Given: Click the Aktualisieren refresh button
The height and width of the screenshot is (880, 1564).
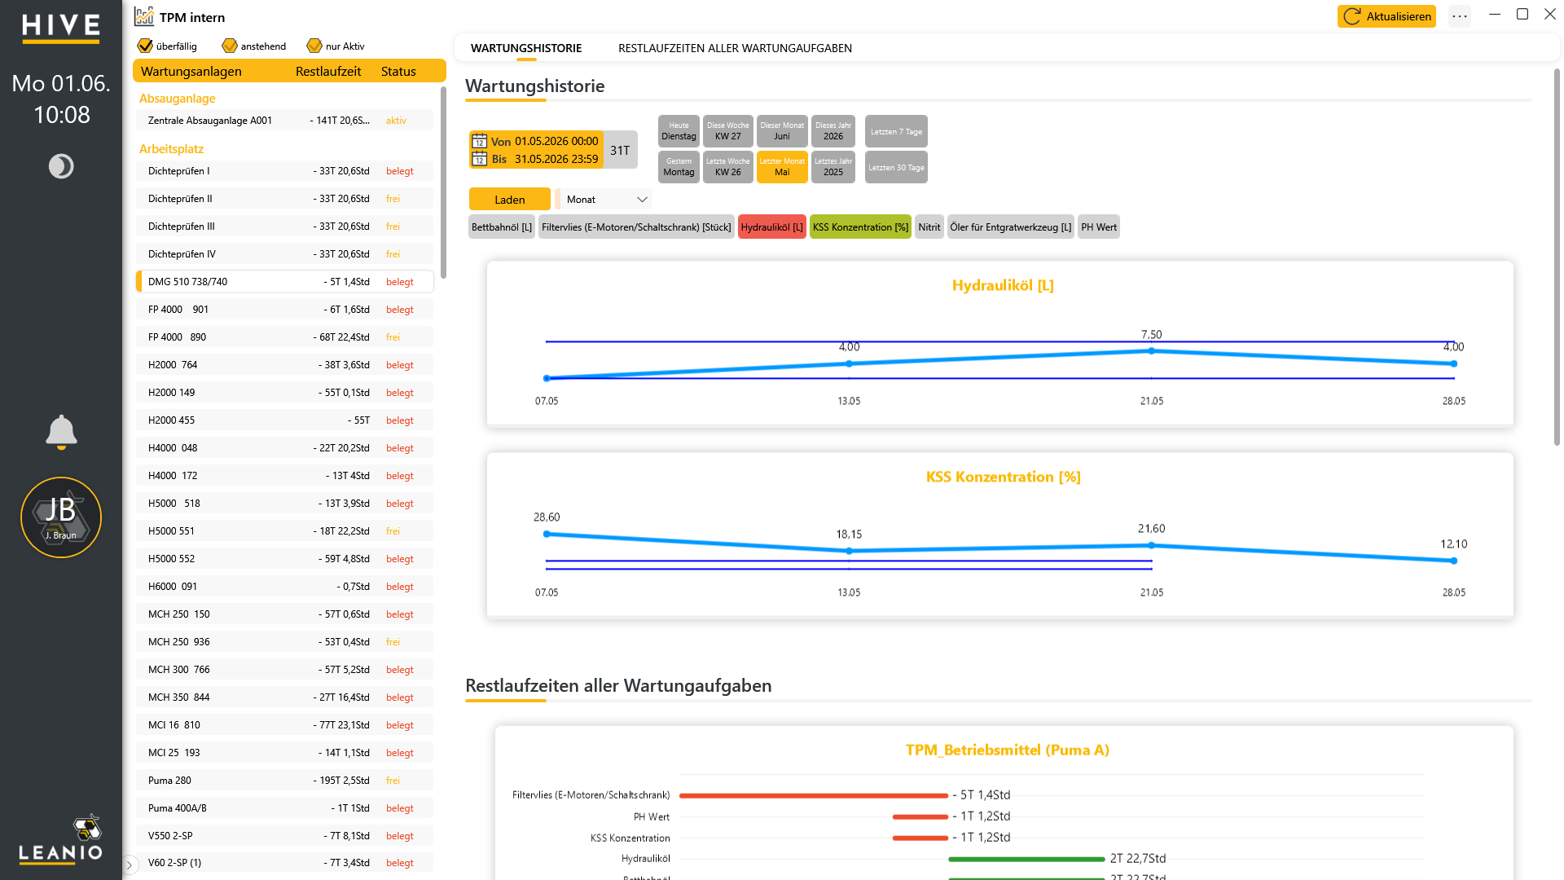Looking at the screenshot, I should coord(1386,16).
